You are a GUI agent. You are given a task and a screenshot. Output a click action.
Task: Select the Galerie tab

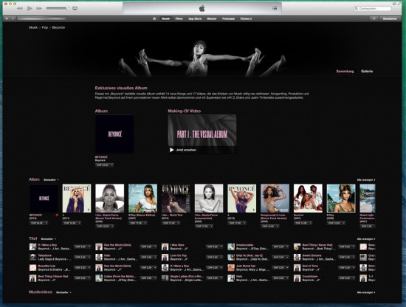[367, 71]
